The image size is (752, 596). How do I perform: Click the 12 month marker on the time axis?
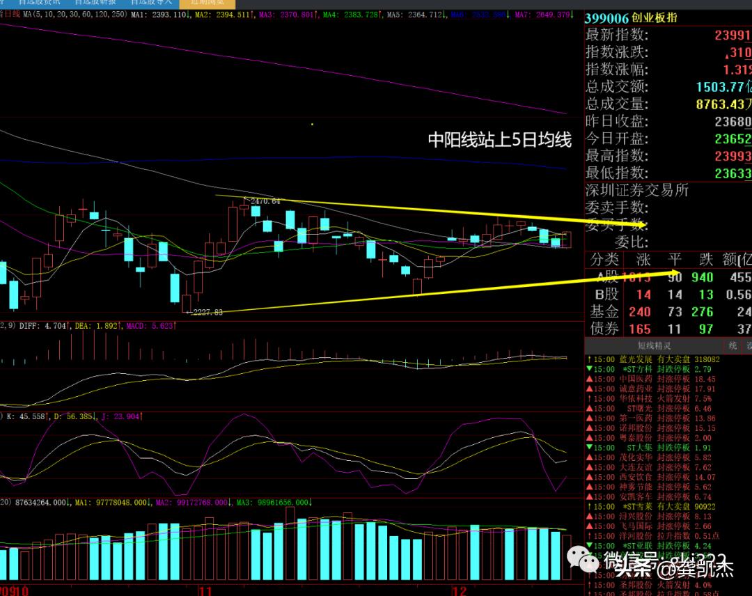pyautogui.click(x=458, y=591)
